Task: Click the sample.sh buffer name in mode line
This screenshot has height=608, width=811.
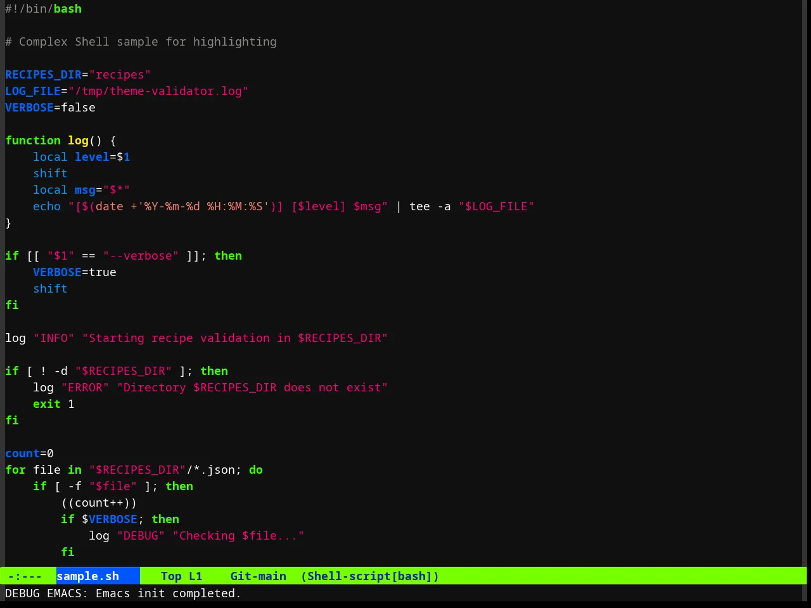Action: [87, 576]
